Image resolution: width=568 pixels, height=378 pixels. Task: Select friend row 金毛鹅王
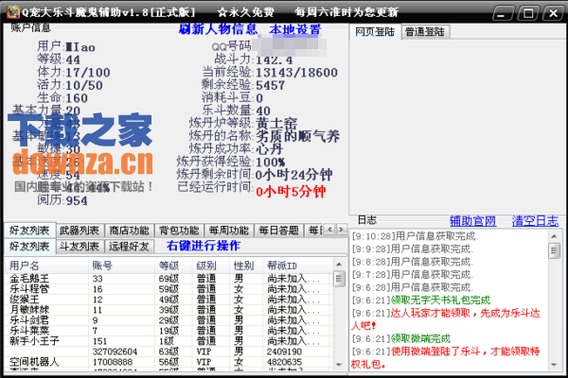pyautogui.click(x=169, y=279)
